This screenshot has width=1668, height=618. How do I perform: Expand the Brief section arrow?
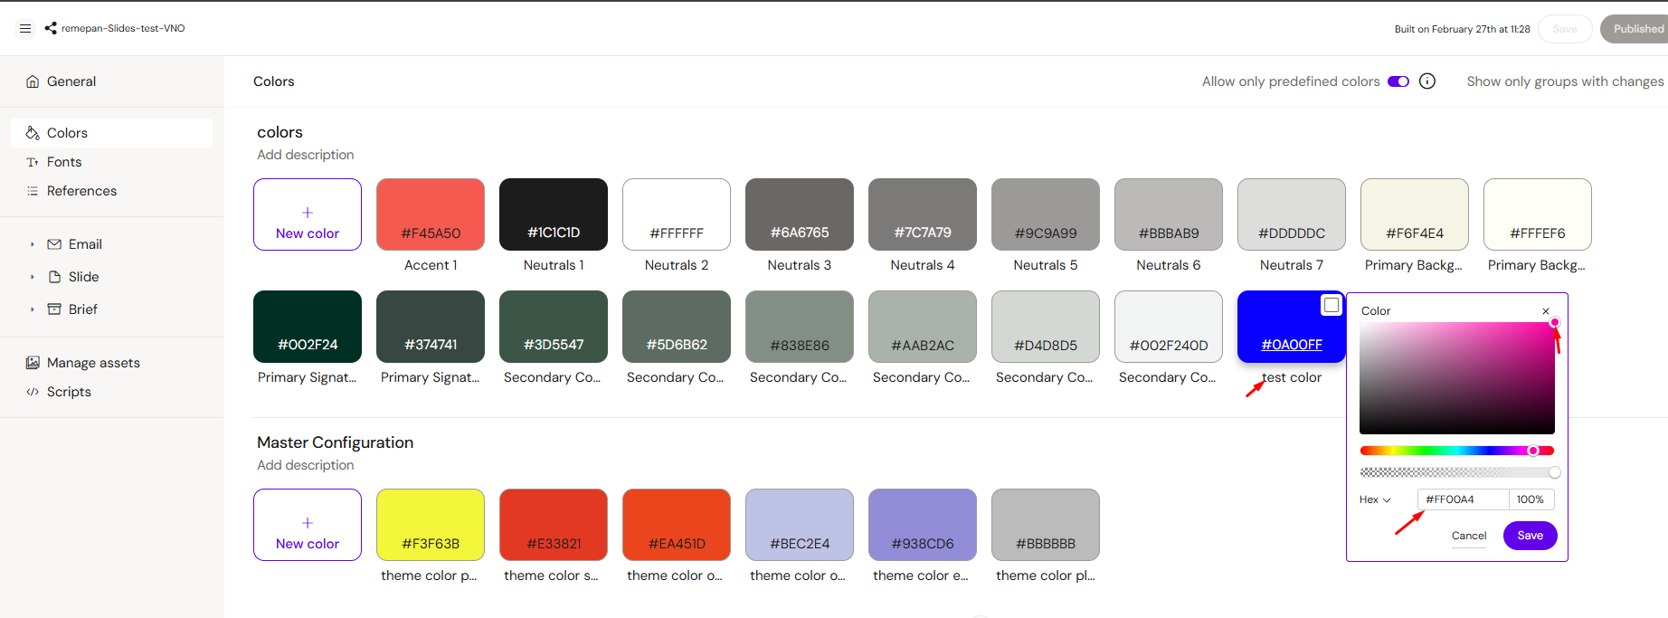click(x=33, y=309)
